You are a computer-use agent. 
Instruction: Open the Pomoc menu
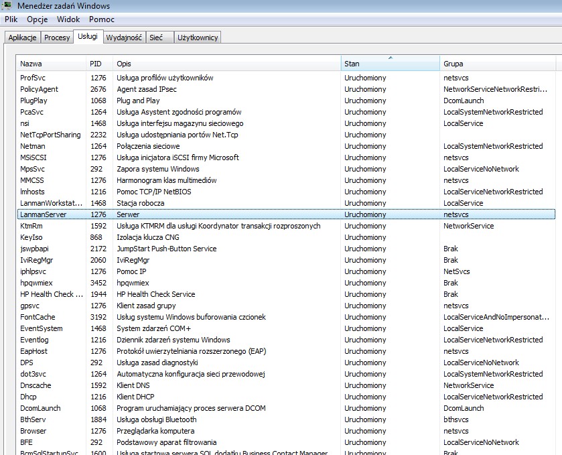(x=102, y=19)
